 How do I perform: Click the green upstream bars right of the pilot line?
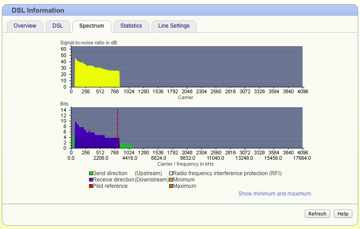click(x=127, y=146)
